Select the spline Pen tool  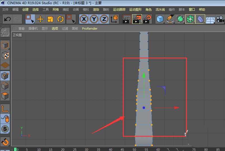click(x=170, y=19)
